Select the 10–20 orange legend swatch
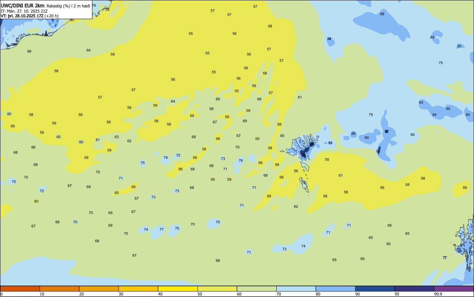This screenshot has width=474, height=297. pyautogui.click(x=59, y=288)
